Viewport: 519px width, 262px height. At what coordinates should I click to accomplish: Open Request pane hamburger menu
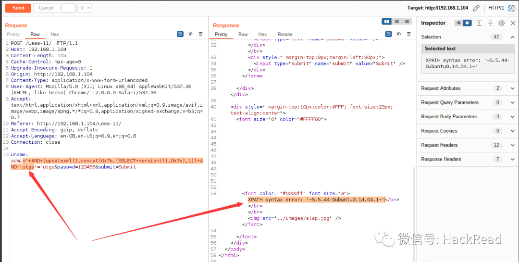pos(200,34)
